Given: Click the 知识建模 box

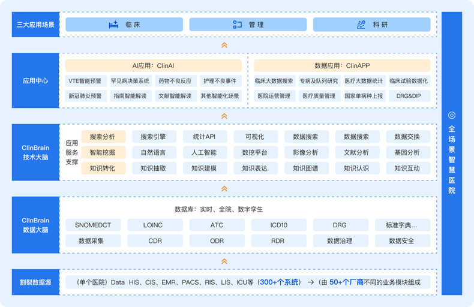Looking at the screenshot, I should point(205,168).
